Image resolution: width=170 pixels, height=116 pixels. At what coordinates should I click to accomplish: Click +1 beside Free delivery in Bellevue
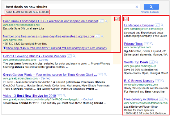[x=162, y=99]
